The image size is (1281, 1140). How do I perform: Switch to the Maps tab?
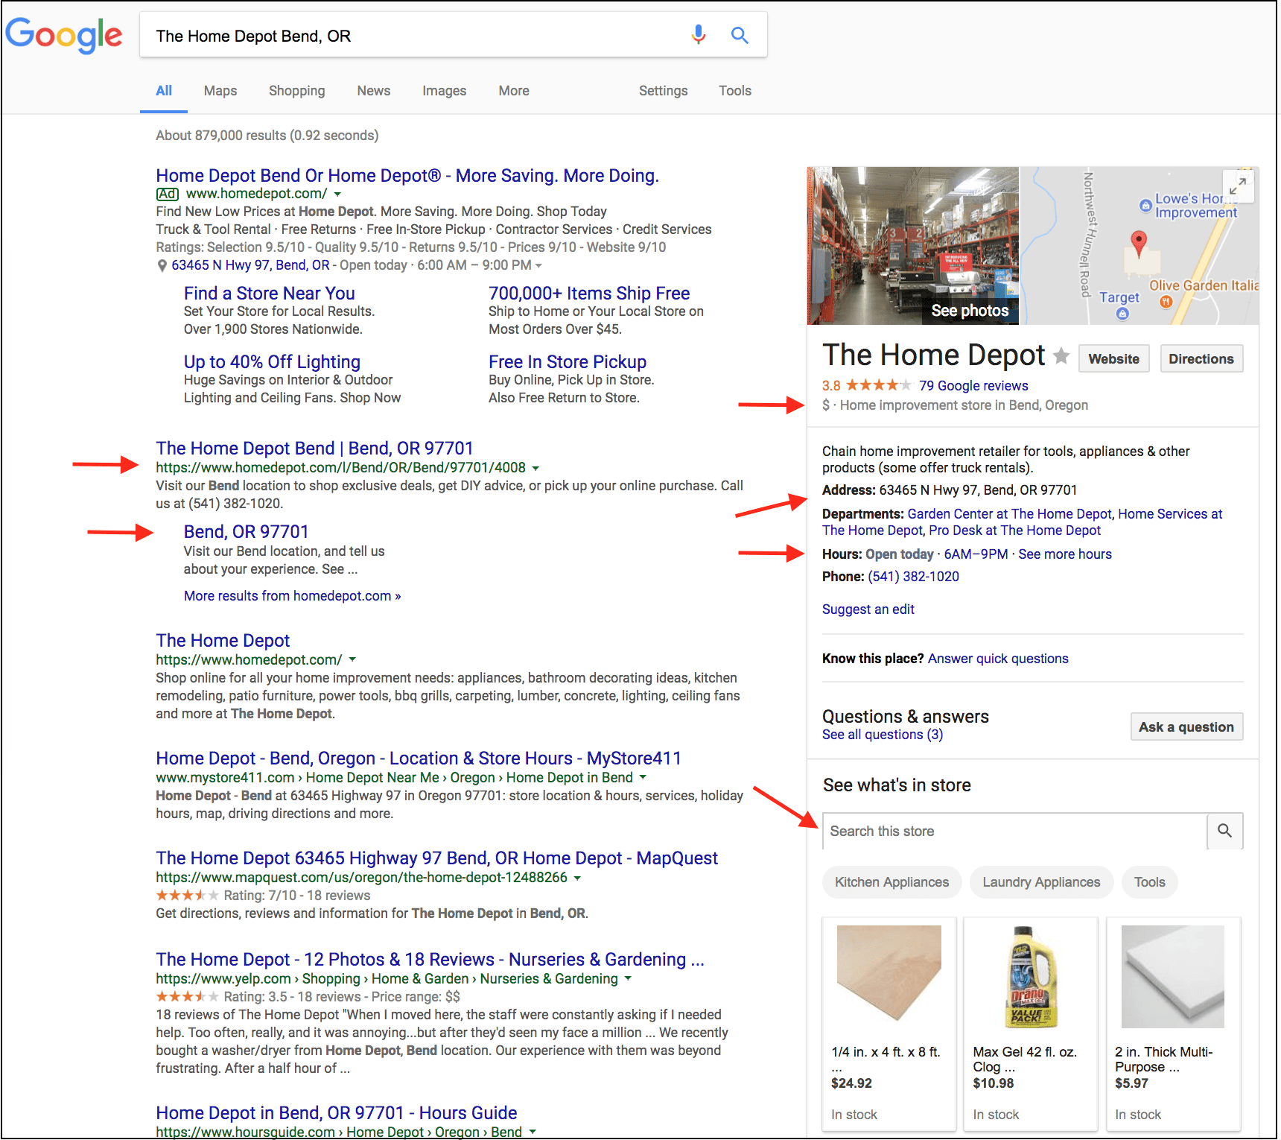tap(220, 91)
